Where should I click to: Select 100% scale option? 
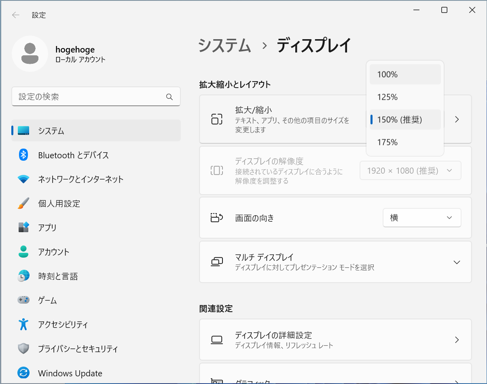405,74
